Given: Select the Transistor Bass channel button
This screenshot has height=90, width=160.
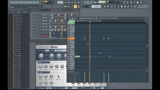Looking at the screenshot, I should pyautogui.click(x=45, y=36).
